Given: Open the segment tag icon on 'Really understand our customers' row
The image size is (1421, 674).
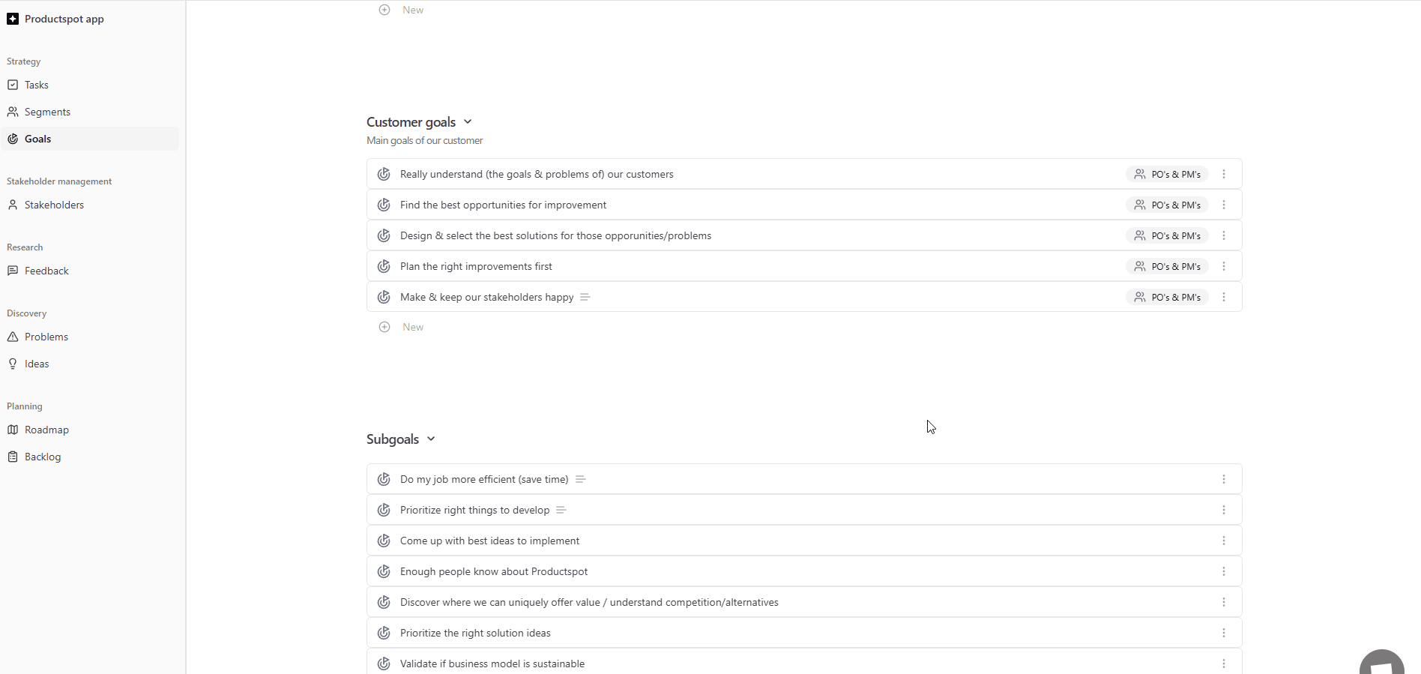Looking at the screenshot, I should tap(1140, 174).
